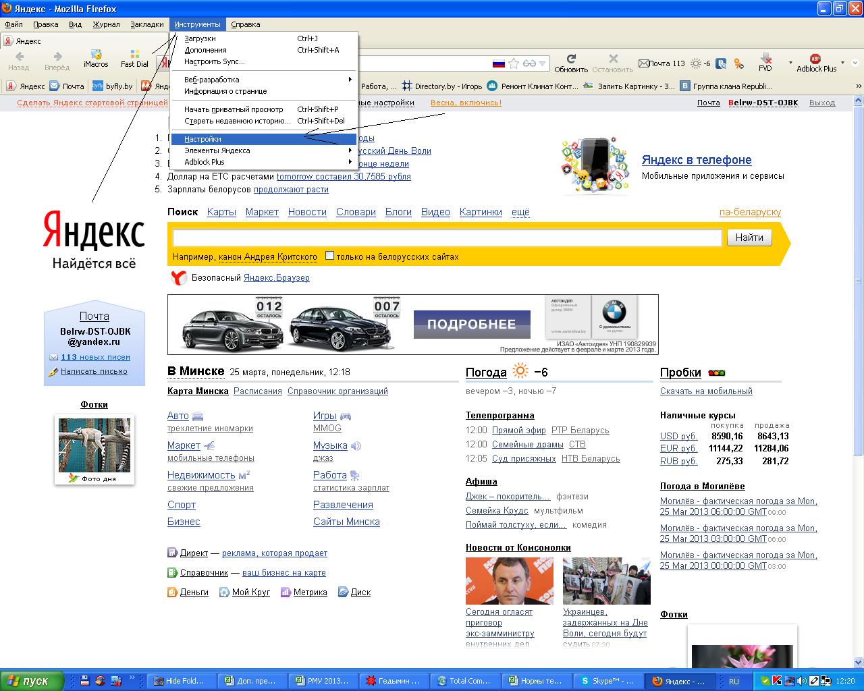
Task: Open the Деньги service link
Action: [194, 592]
